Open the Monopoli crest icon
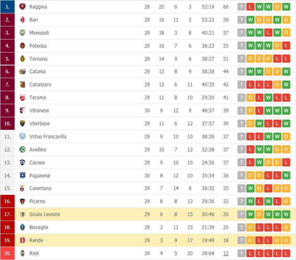 pyautogui.click(x=22, y=33)
